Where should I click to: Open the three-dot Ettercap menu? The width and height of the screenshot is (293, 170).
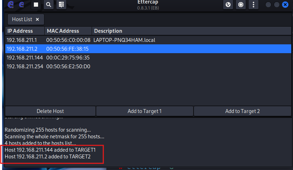point(253,5)
